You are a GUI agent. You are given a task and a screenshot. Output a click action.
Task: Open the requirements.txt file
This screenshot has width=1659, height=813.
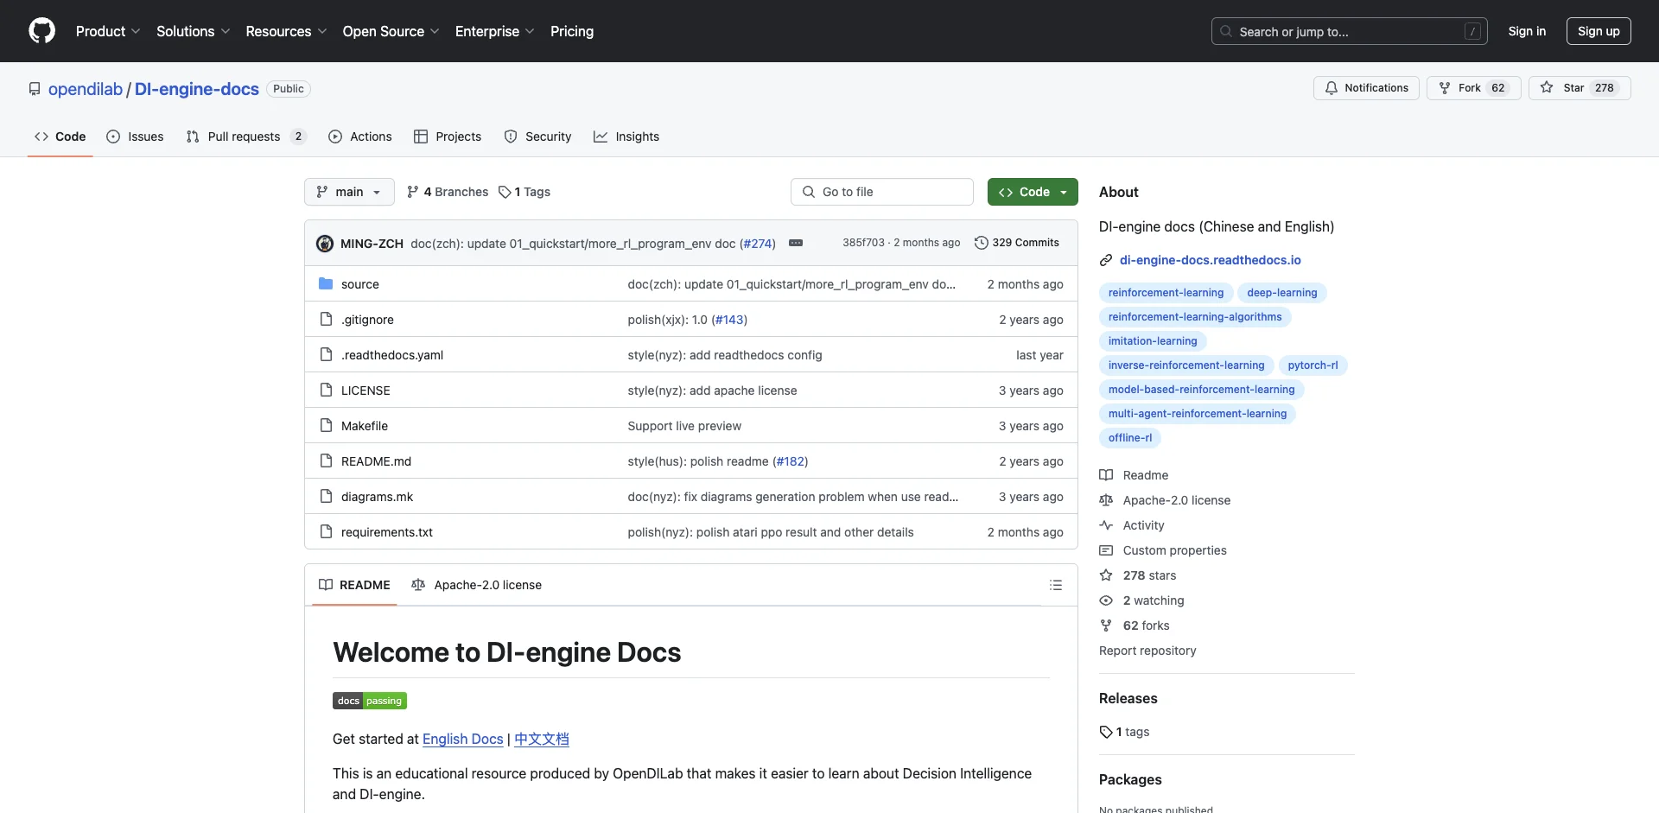point(387,532)
